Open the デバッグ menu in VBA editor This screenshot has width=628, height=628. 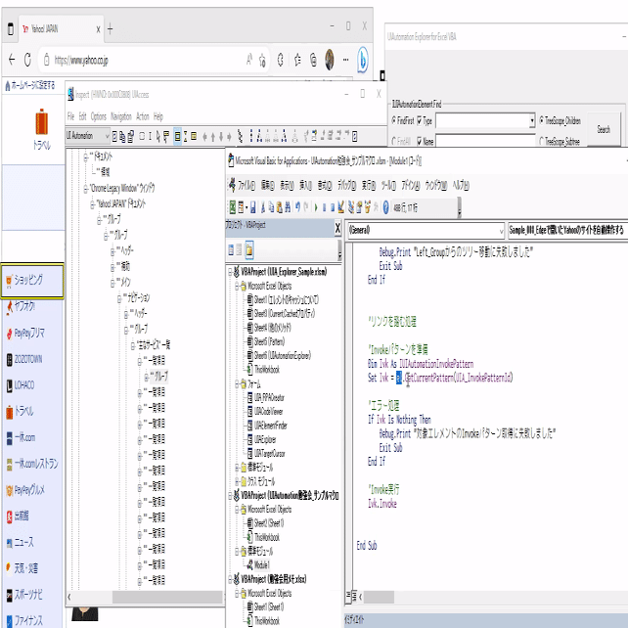347,186
